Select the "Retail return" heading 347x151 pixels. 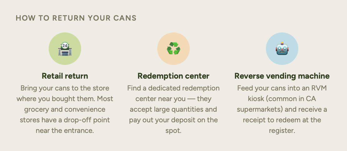tap(65, 76)
